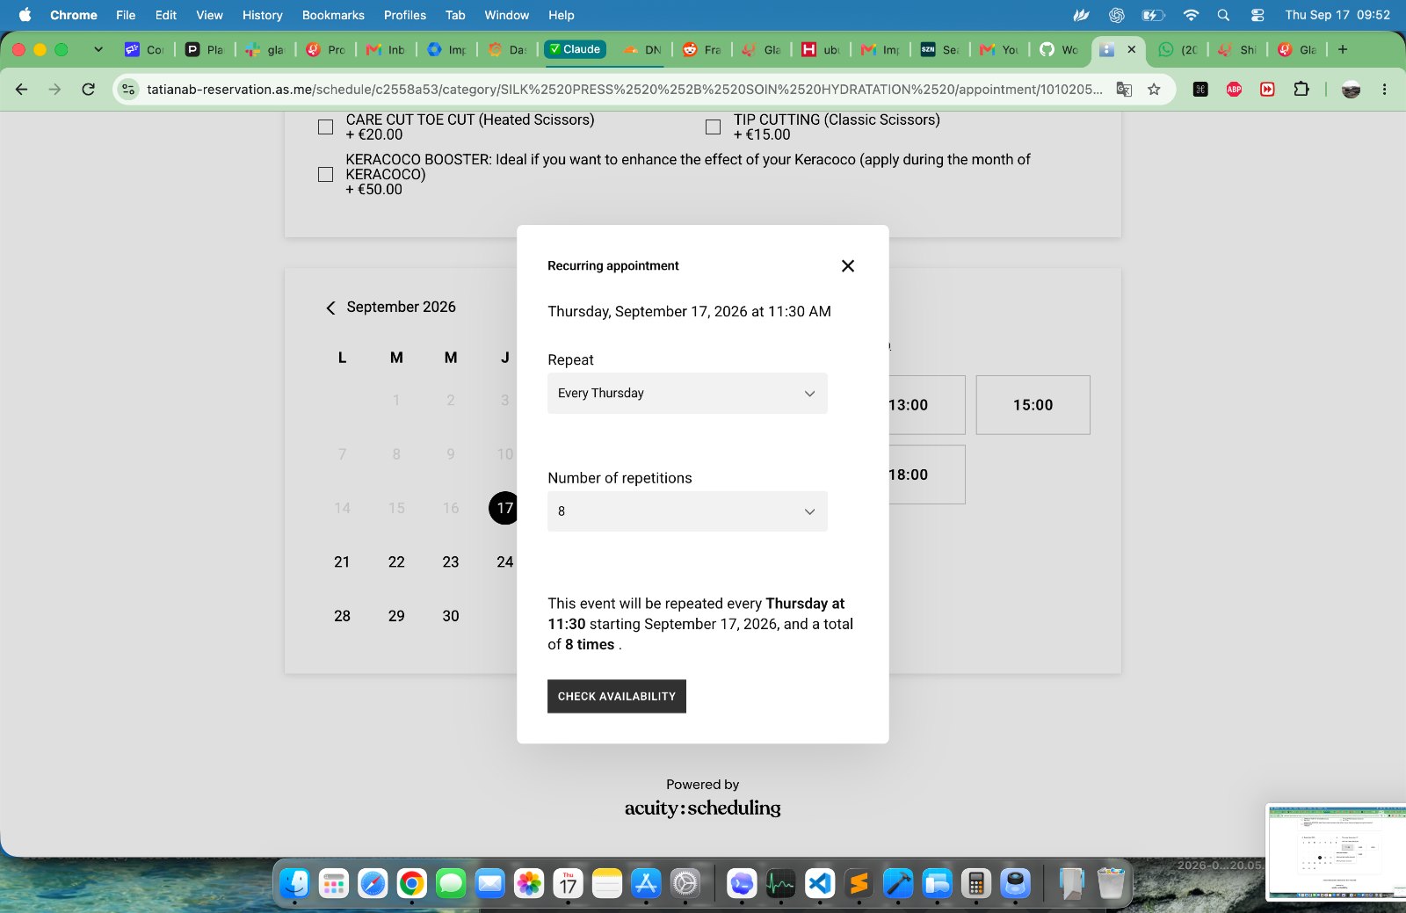Open the Chrome profile avatar
This screenshot has height=913, width=1406.
point(1352,89)
